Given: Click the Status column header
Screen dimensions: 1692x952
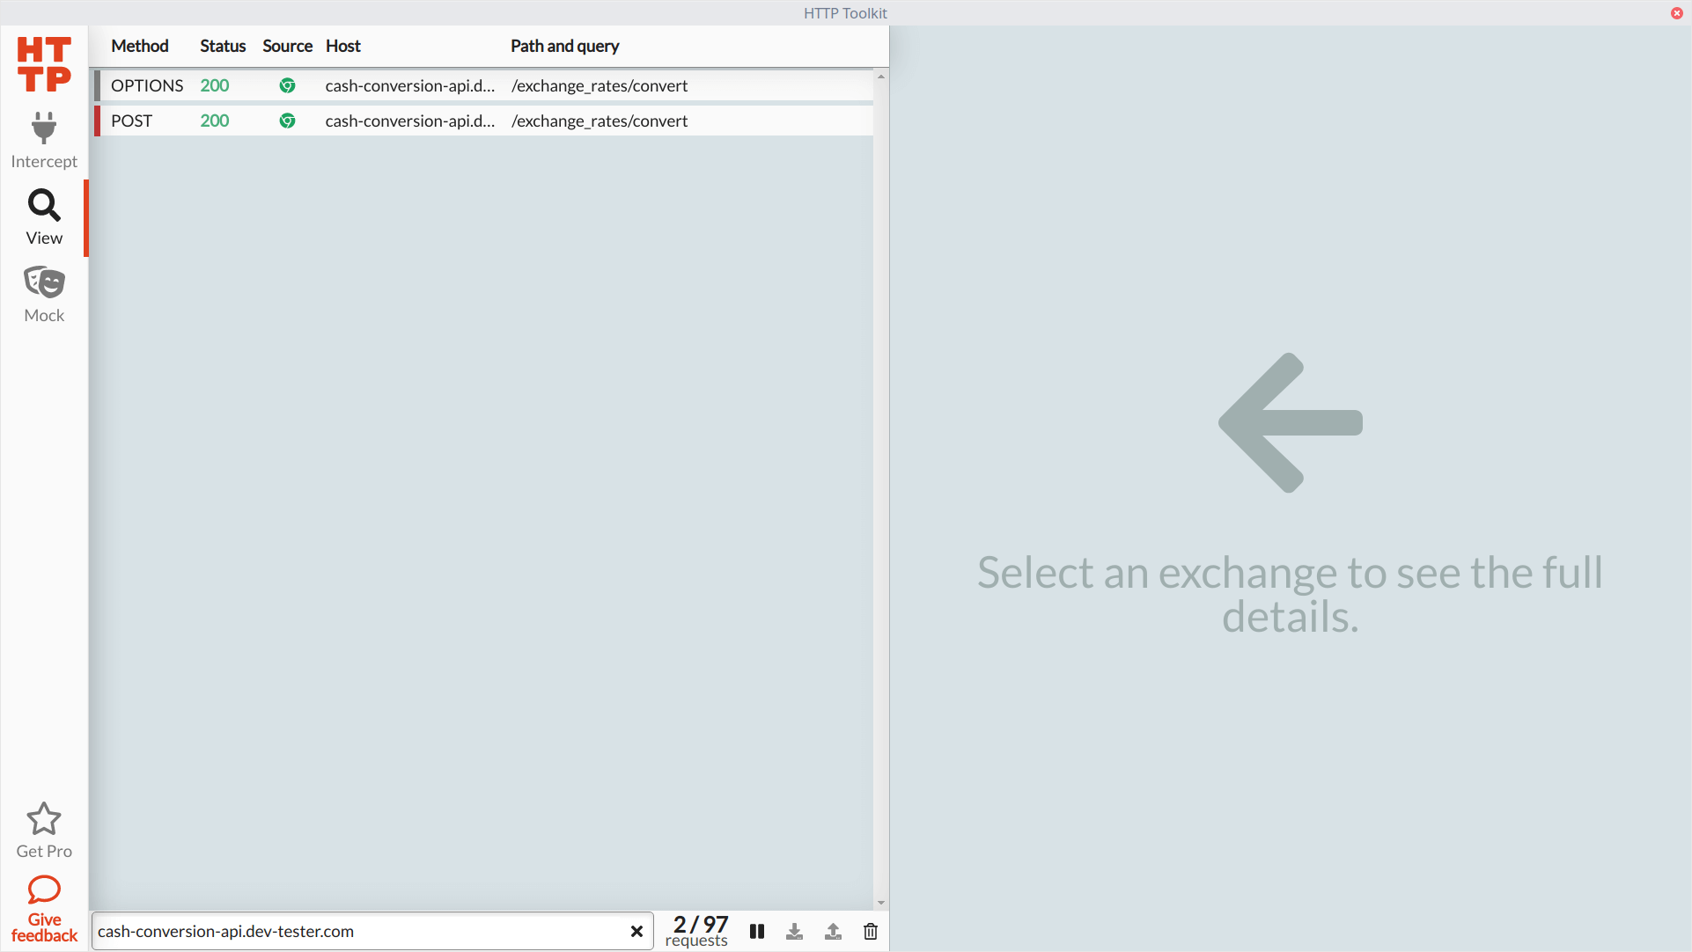Looking at the screenshot, I should click(222, 46).
